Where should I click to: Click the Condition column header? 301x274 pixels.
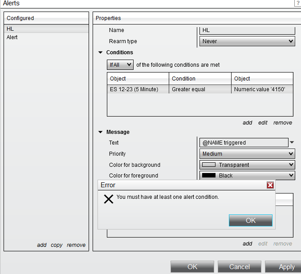tap(200, 79)
